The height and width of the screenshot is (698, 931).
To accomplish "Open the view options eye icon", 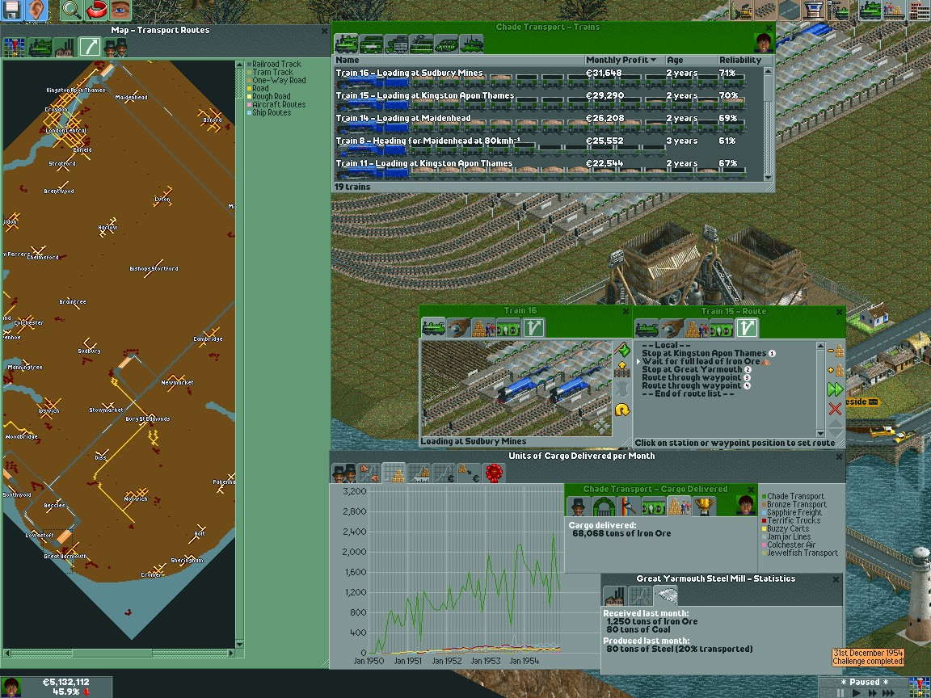I will (120, 10).
